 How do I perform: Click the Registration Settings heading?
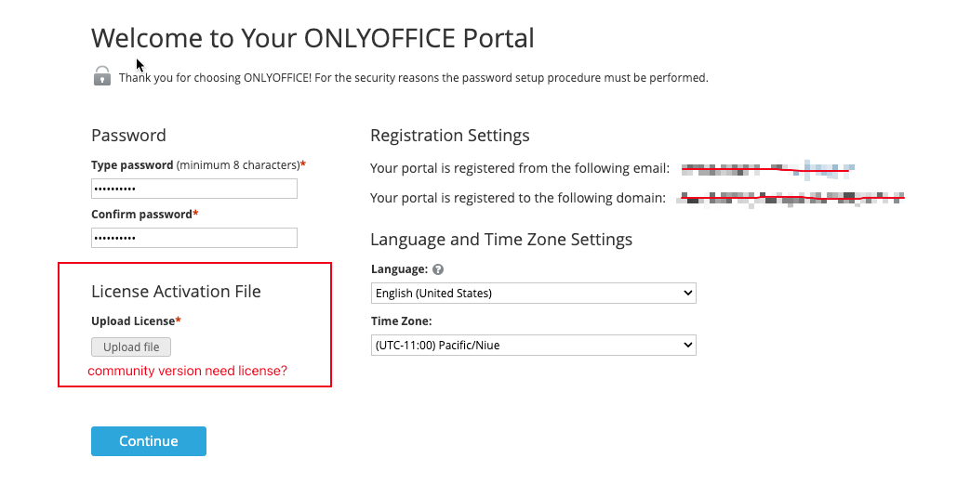pyautogui.click(x=450, y=136)
